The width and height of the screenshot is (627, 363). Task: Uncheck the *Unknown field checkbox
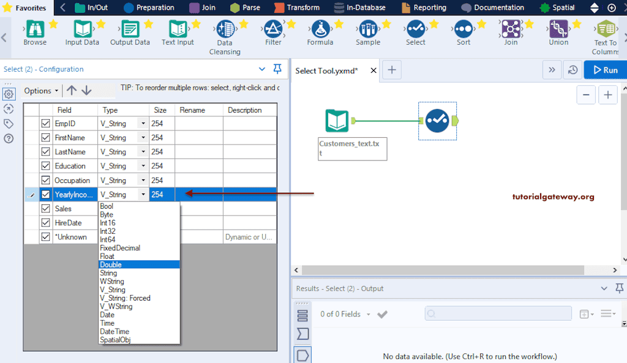(x=46, y=237)
